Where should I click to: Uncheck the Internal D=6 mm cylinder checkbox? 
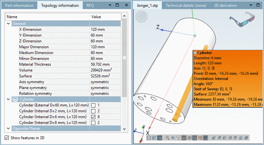[x=94, y=117]
